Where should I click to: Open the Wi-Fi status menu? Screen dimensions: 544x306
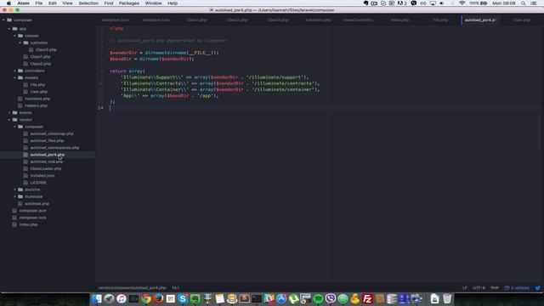pos(462,3)
